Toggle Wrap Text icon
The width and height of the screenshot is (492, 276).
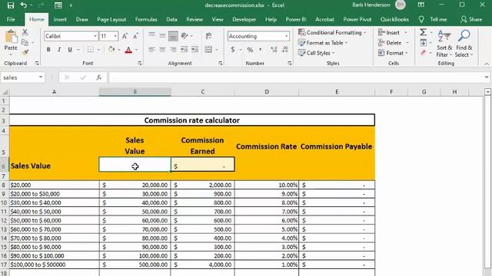208,36
